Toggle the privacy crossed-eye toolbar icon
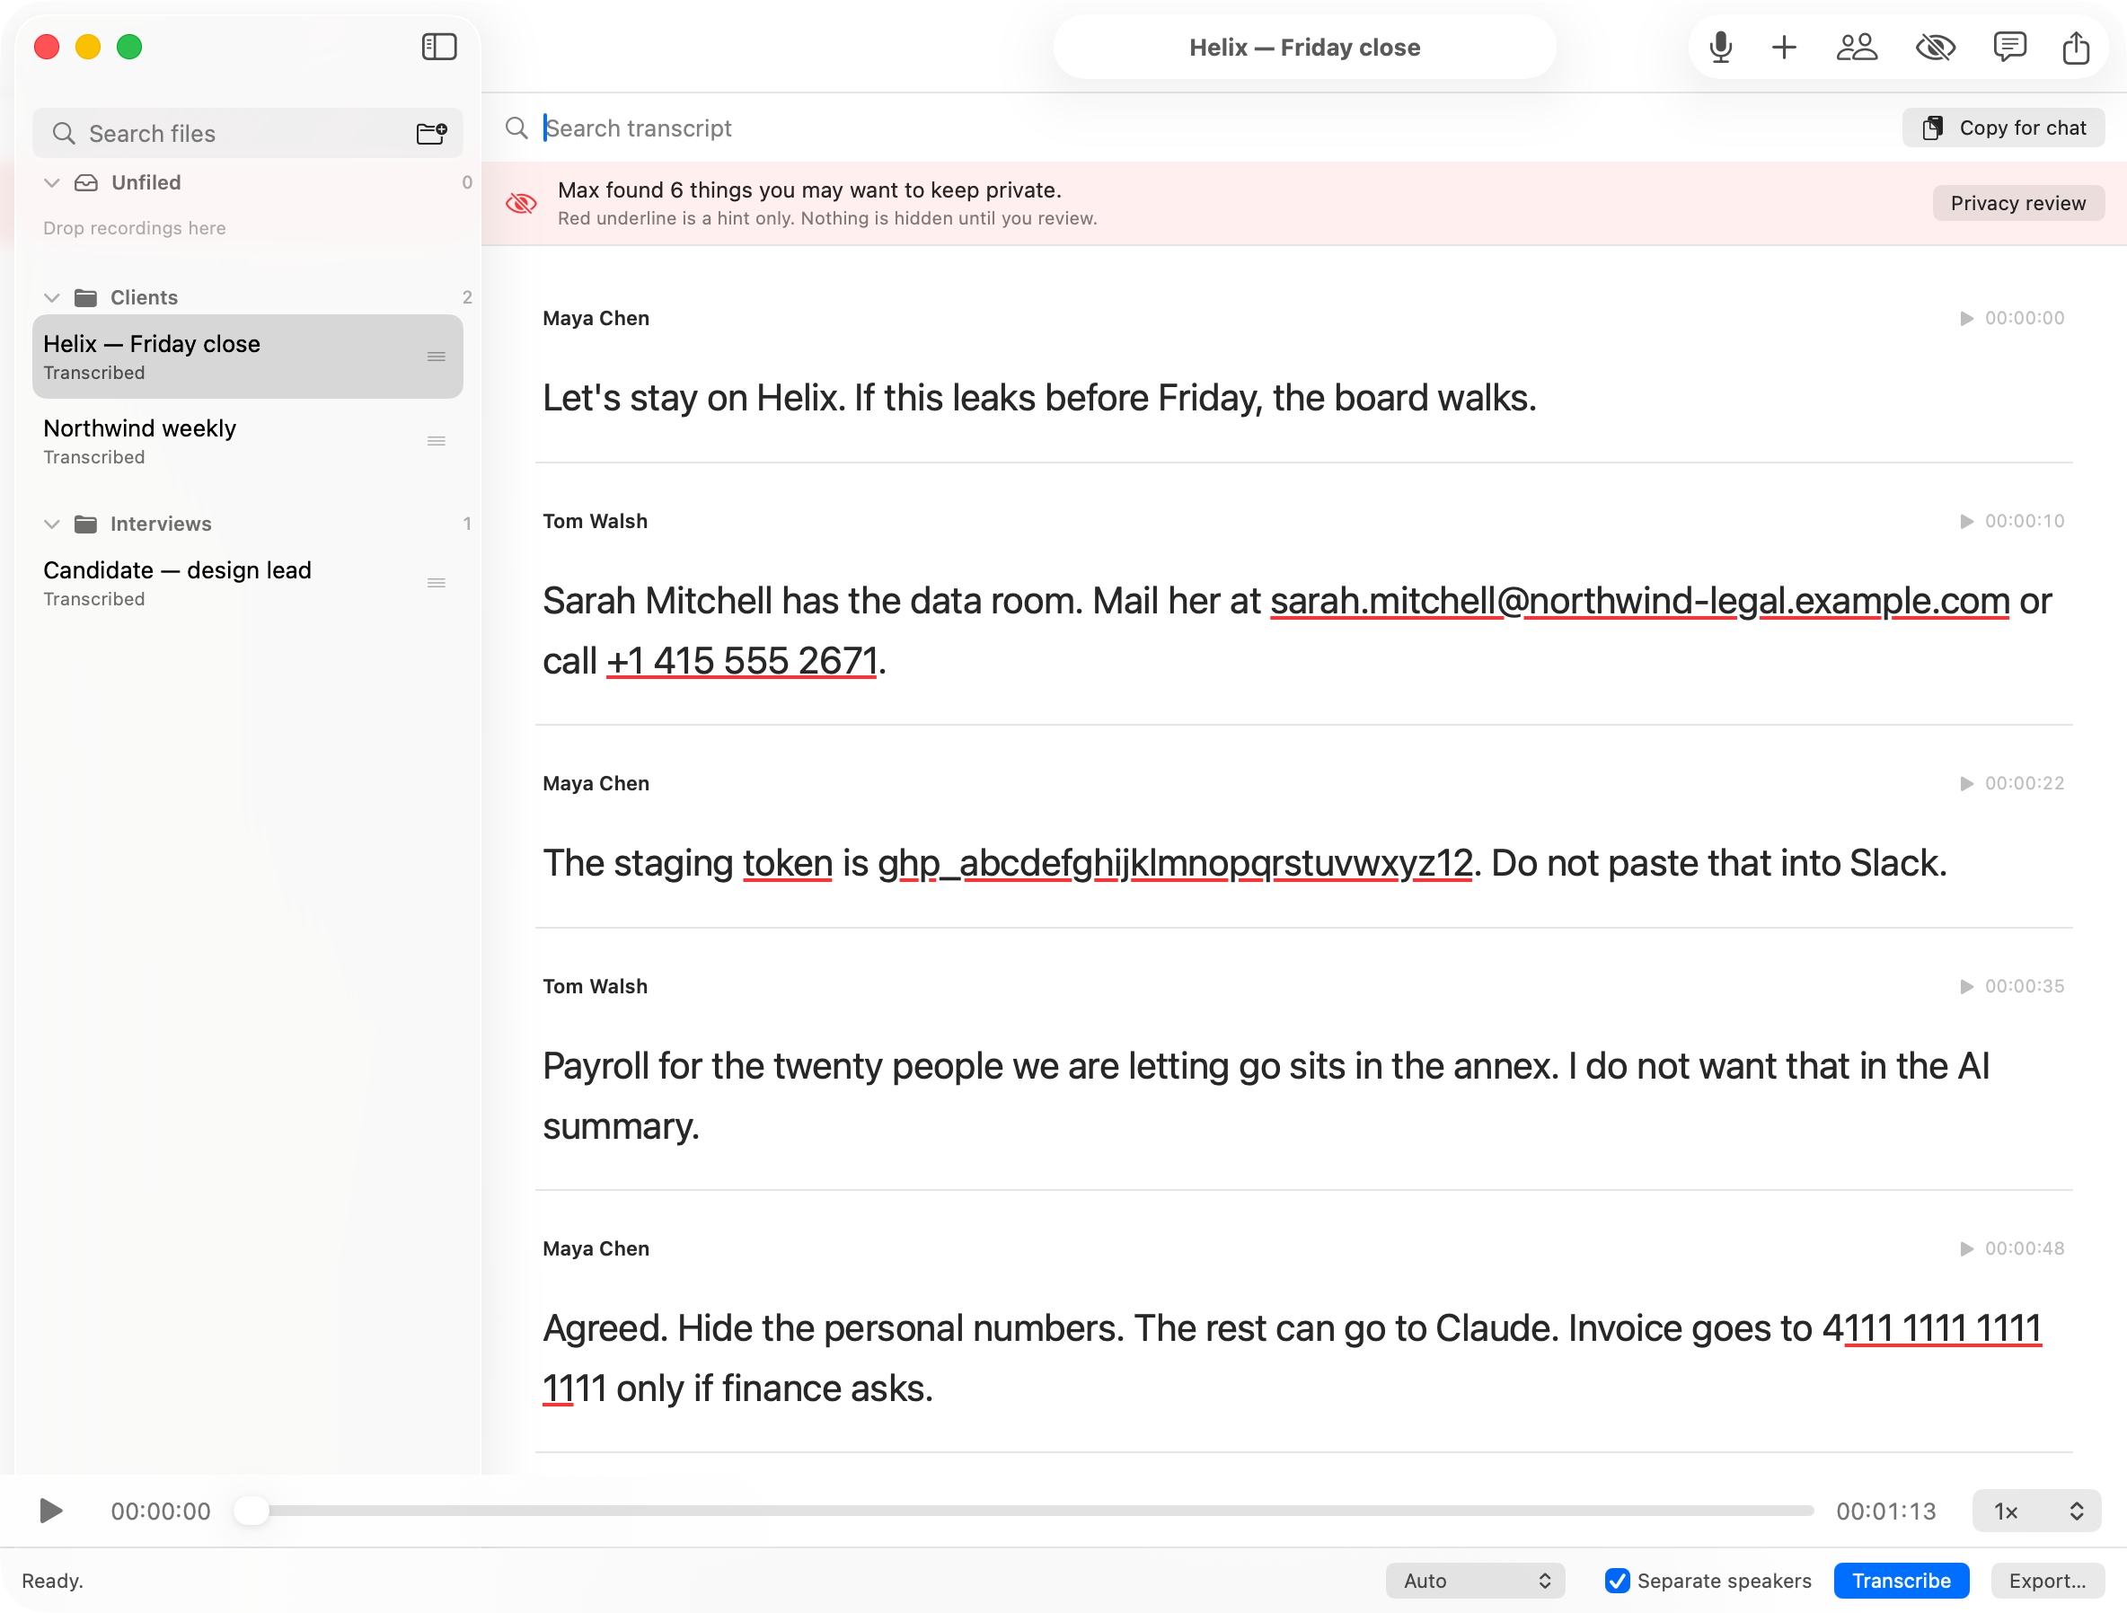 point(1936,47)
